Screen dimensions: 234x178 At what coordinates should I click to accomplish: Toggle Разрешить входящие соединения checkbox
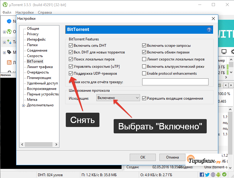point(144,98)
